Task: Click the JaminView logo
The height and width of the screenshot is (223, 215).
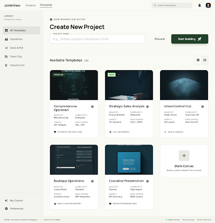Action: click(12, 5)
